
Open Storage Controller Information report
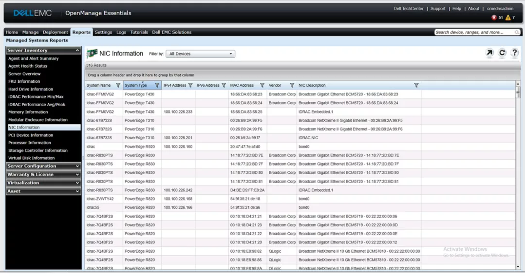click(38, 150)
